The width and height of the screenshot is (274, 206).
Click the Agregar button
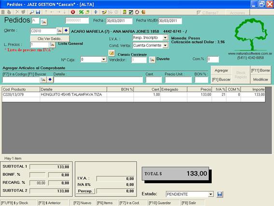pyautogui.click(x=221, y=70)
